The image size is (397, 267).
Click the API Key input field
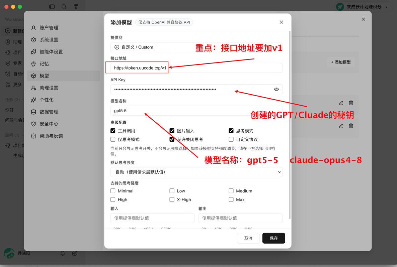[196, 89]
